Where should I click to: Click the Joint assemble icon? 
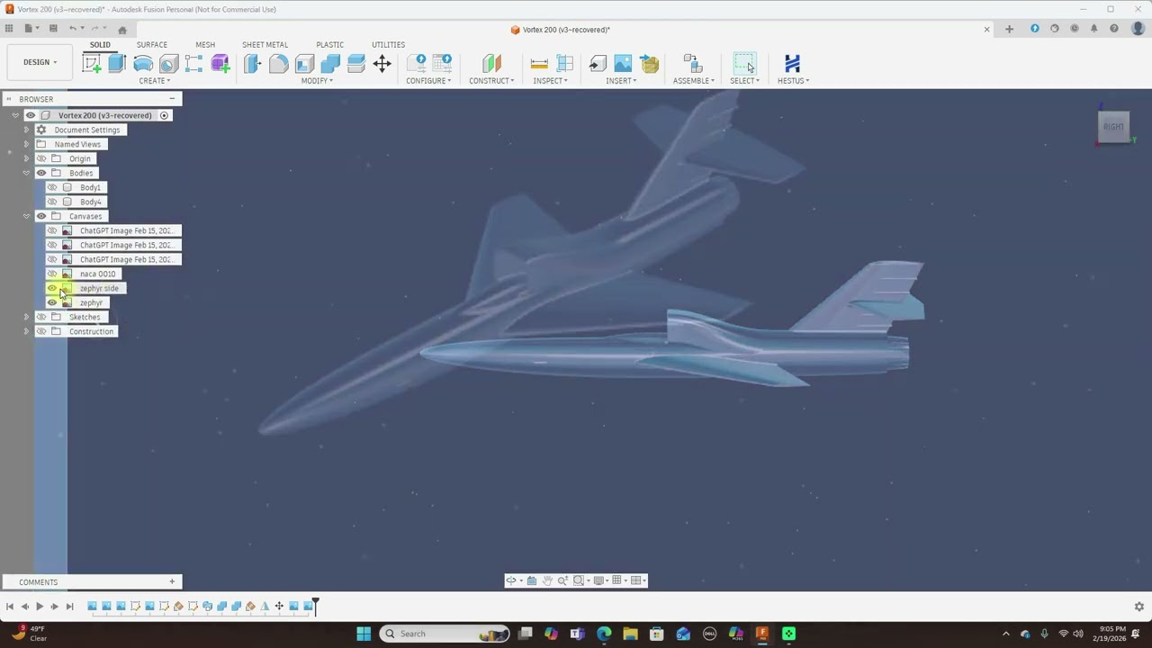pos(692,63)
